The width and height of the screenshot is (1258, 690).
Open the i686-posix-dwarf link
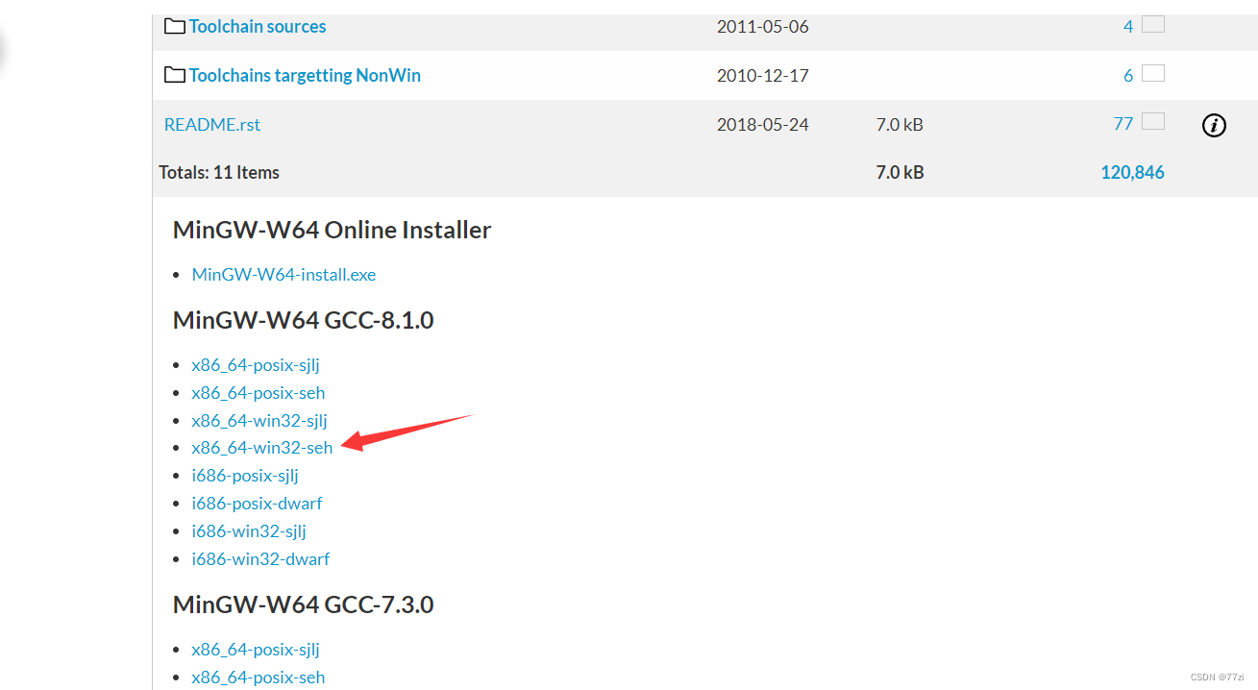(x=257, y=504)
